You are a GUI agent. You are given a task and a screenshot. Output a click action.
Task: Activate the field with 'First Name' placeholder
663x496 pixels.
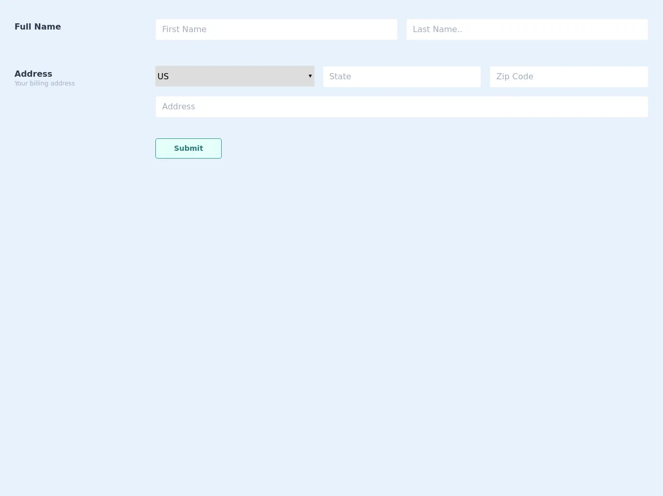click(184, 30)
